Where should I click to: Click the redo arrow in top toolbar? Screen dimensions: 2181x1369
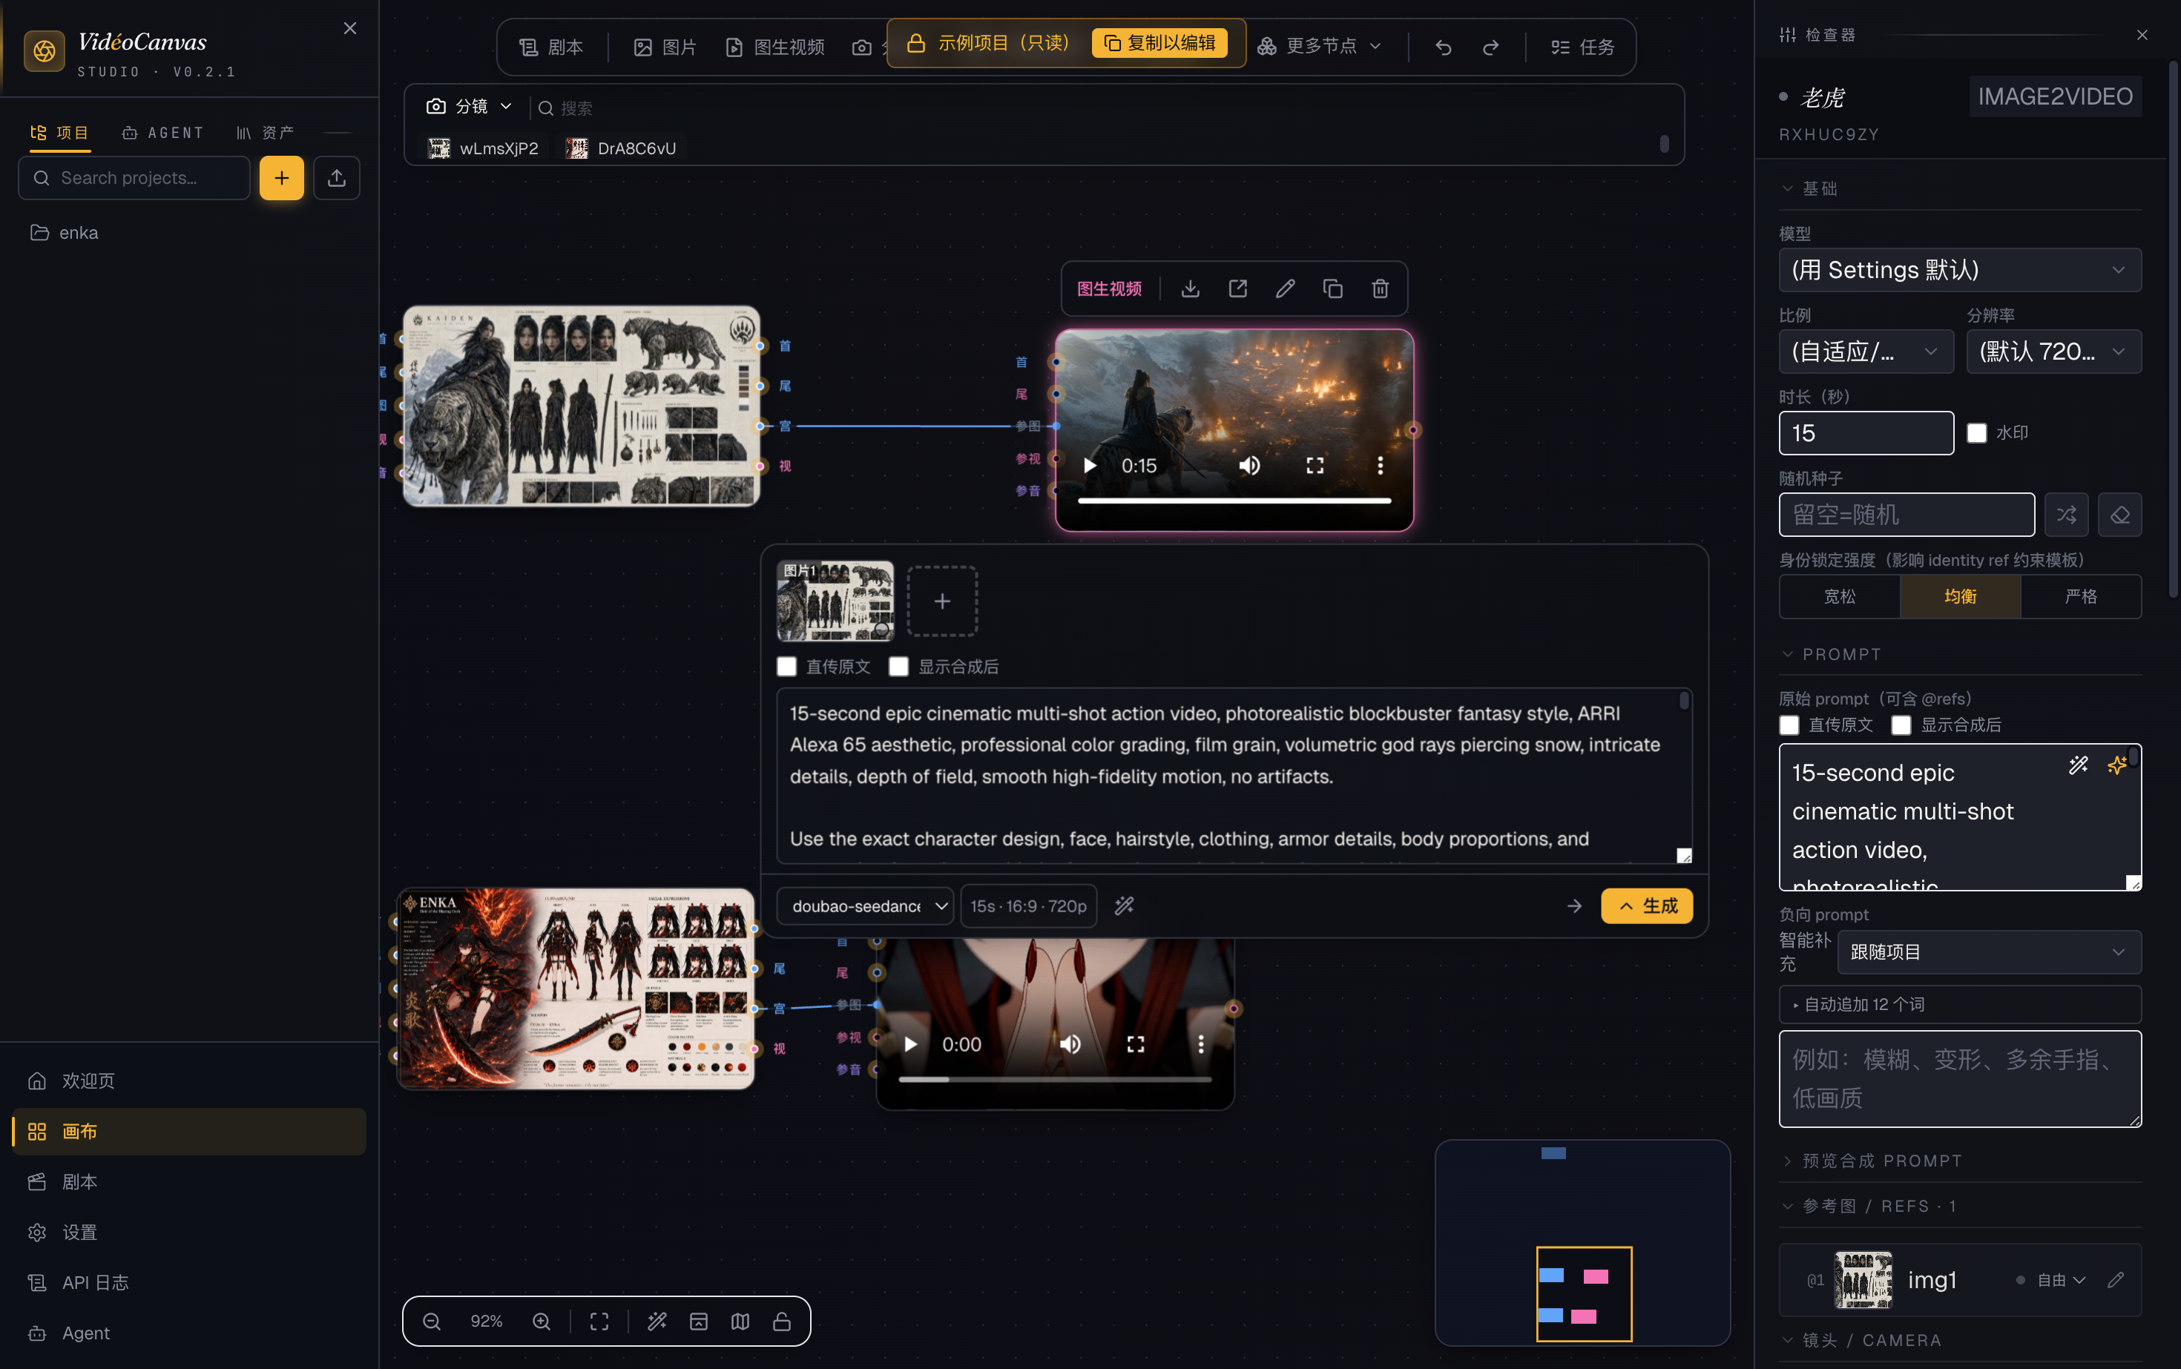1491,47
